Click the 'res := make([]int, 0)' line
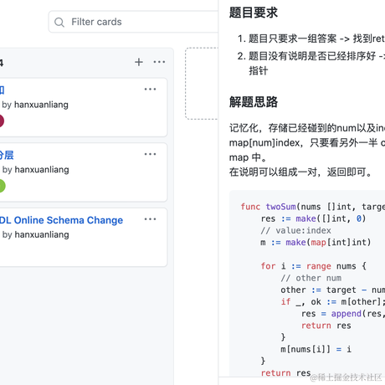385x385 pixels. point(313,218)
